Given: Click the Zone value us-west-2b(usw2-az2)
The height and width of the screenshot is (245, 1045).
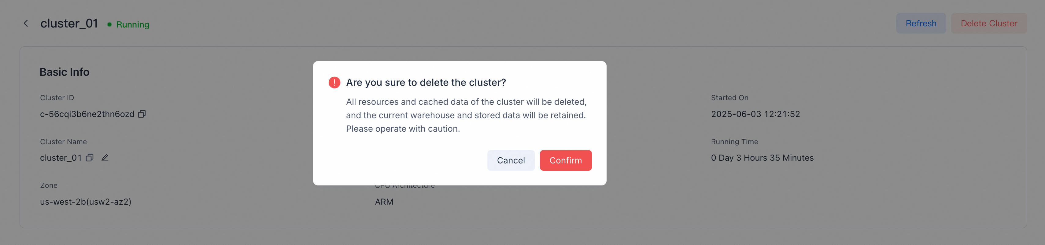Looking at the screenshot, I should [x=86, y=202].
